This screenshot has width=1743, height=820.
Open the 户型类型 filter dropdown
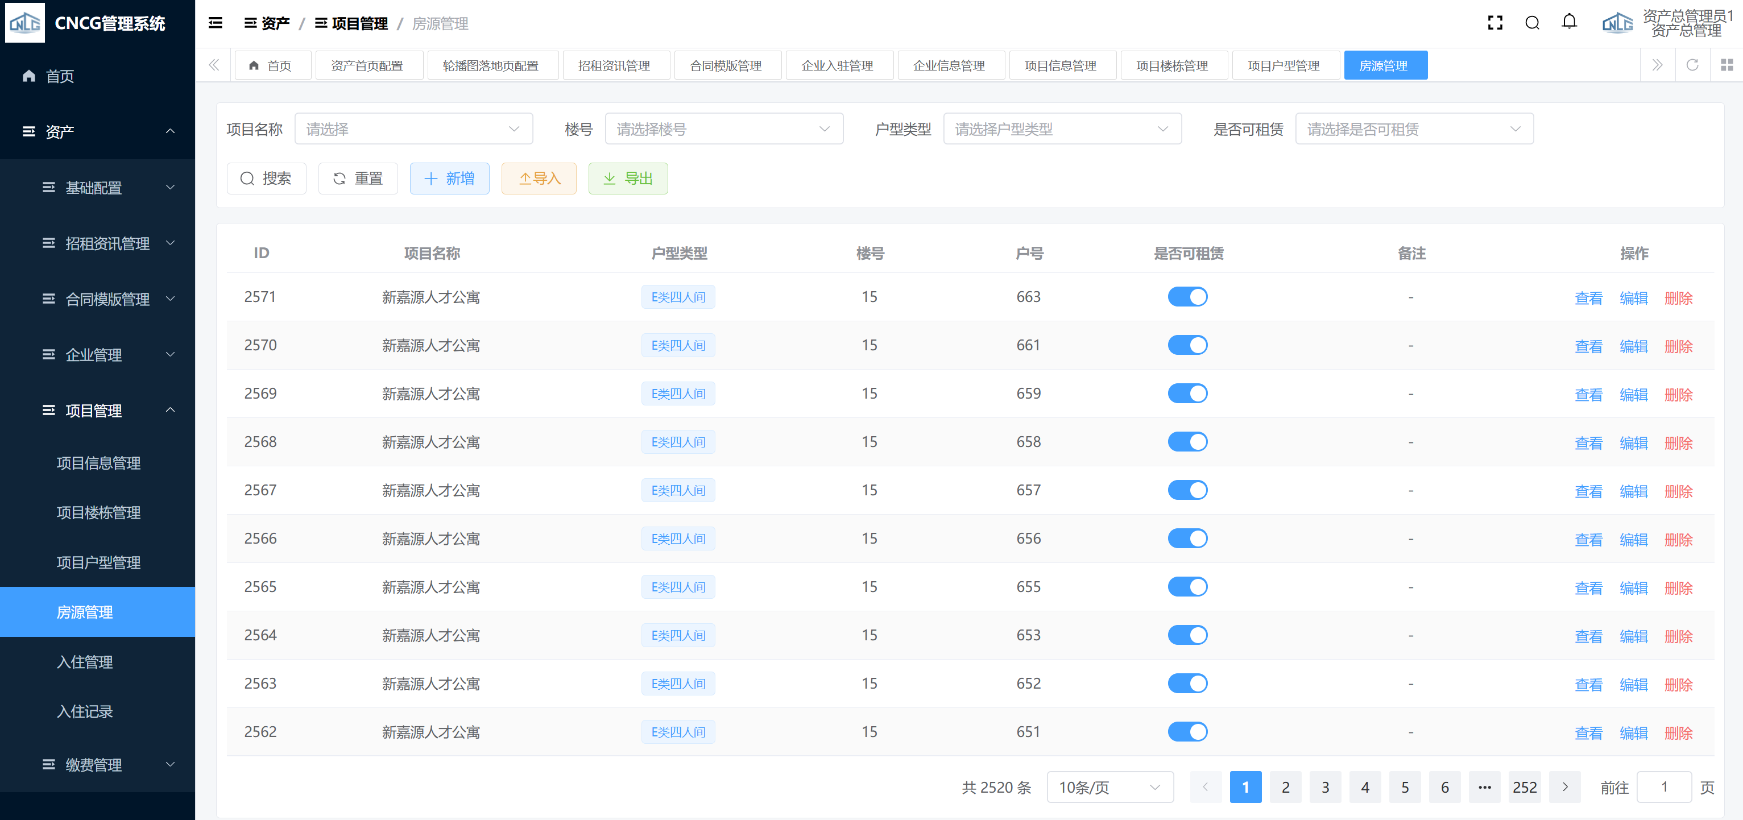pyautogui.click(x=1062, y=129)
